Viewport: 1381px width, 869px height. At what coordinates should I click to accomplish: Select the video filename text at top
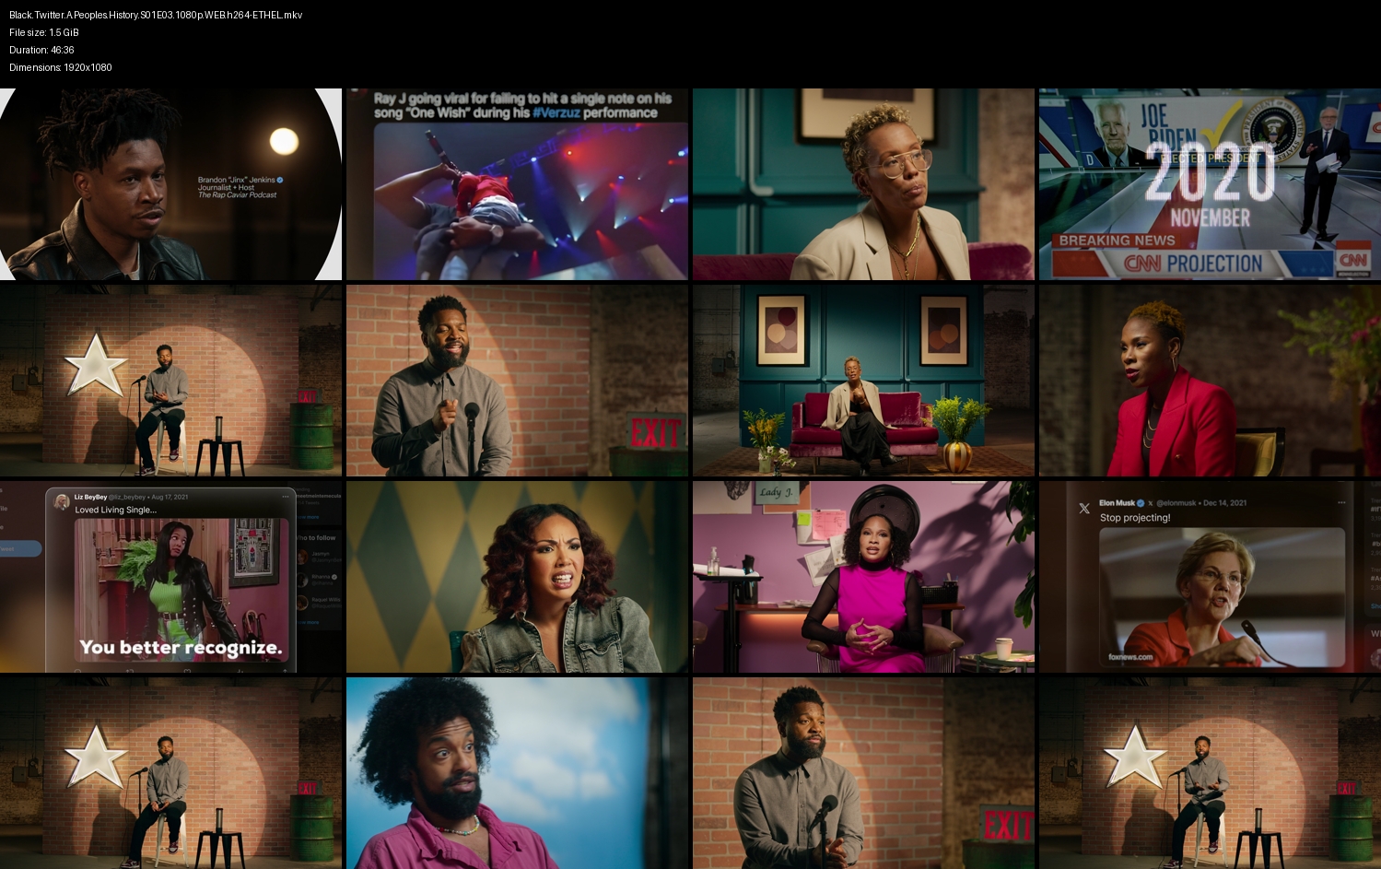[156, 15]
